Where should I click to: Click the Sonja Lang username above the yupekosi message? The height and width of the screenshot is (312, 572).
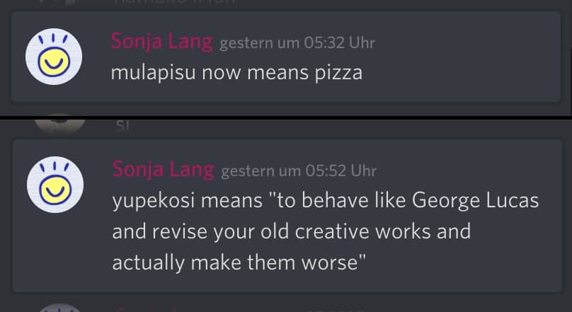(x=163, y=170)
